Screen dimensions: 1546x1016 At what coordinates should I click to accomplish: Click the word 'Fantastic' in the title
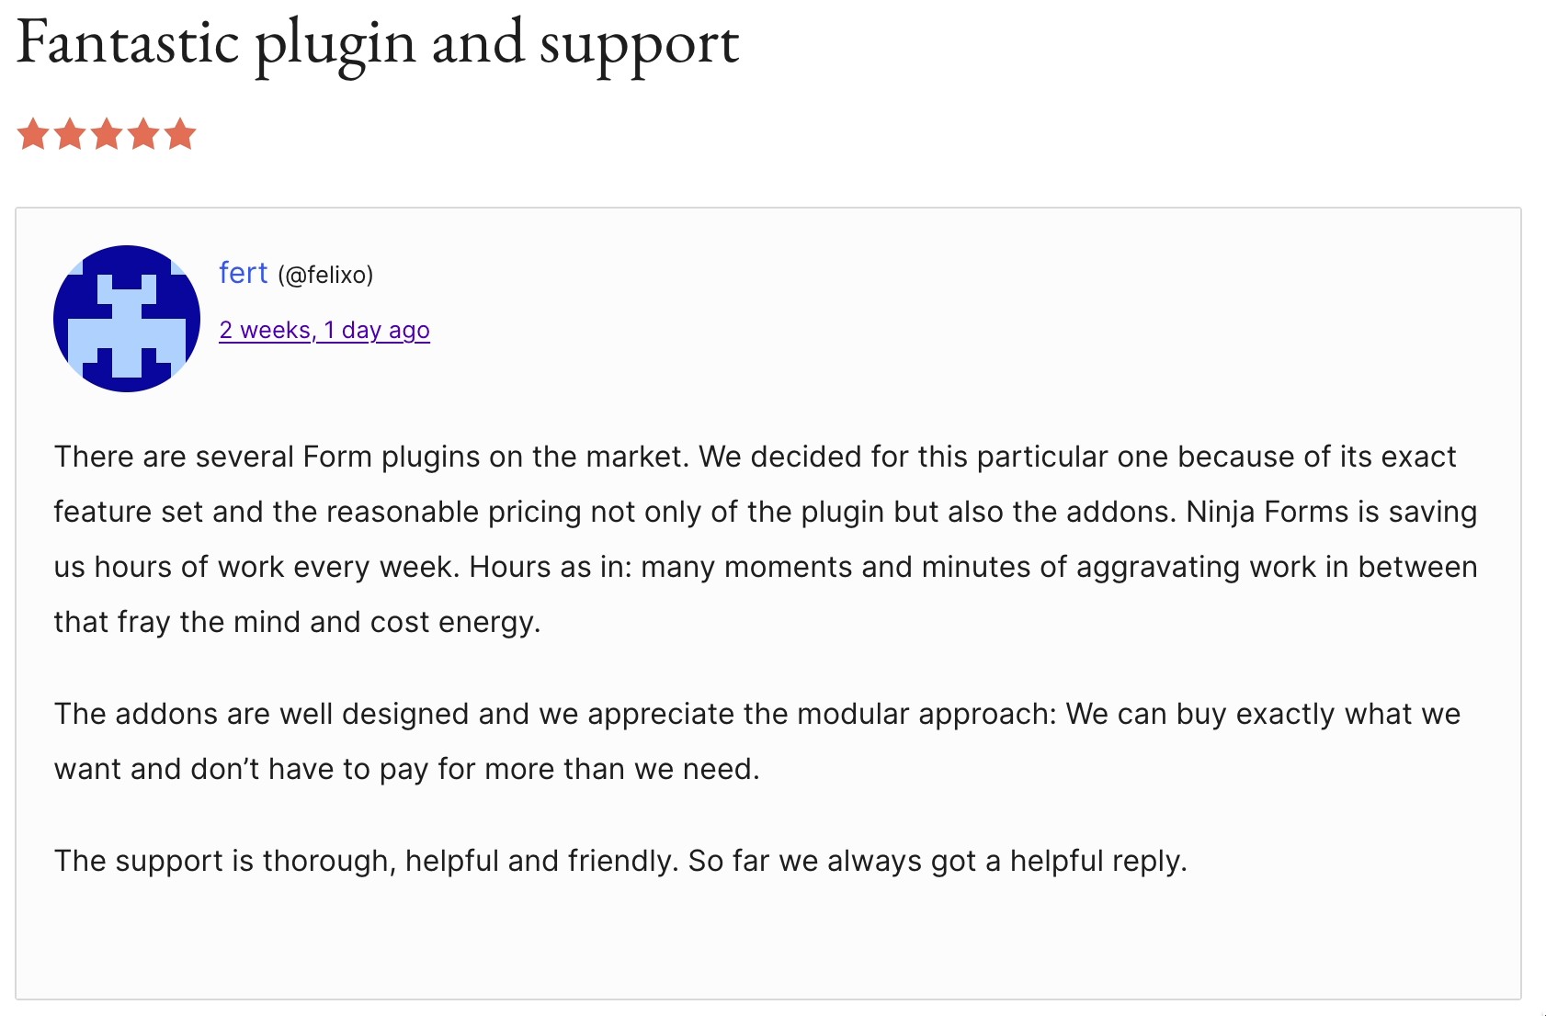coord(128,43)
